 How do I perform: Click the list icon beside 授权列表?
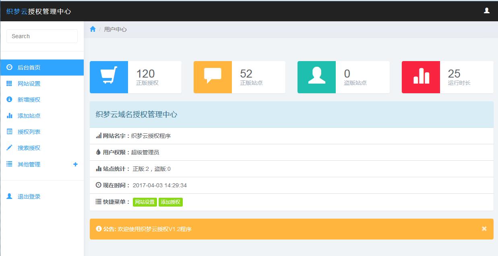pyautogui.click(x=9, y=131)
